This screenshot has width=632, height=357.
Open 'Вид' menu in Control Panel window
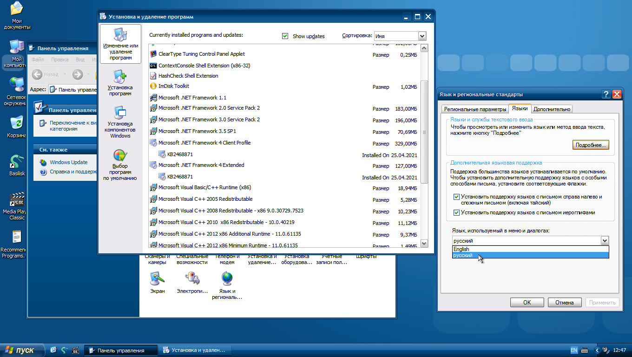[x=80, y=59]
